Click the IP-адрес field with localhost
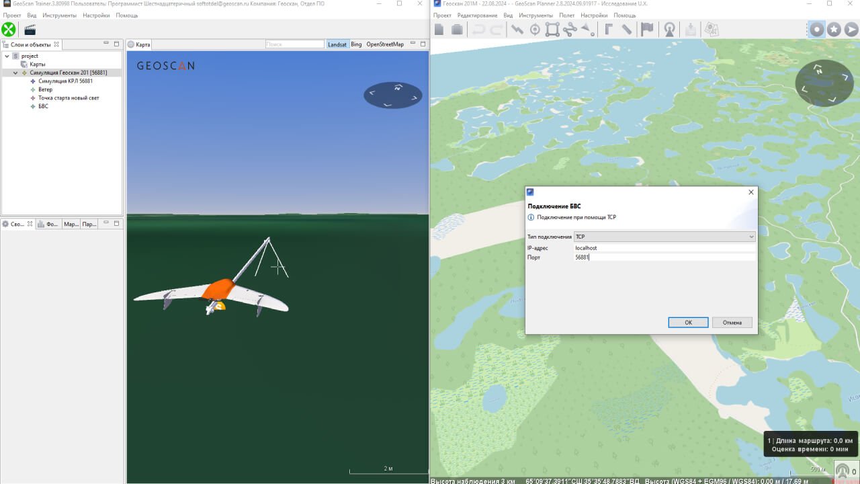860x484 pixels. [x=664, y=247]
